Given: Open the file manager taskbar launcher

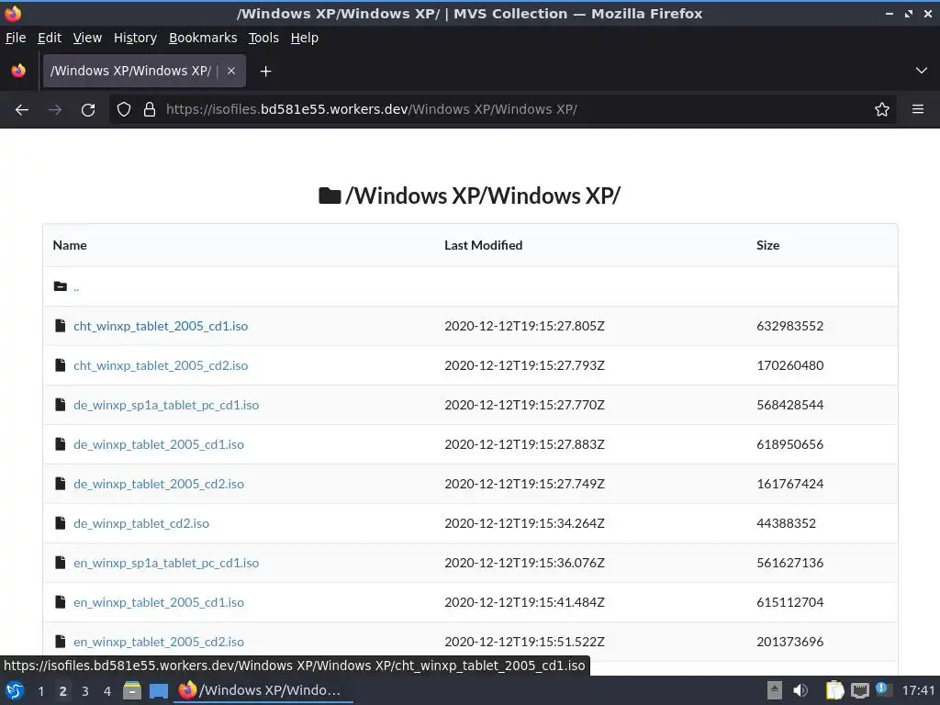Looking at the screenshot, I should click(x=132, y=690).
